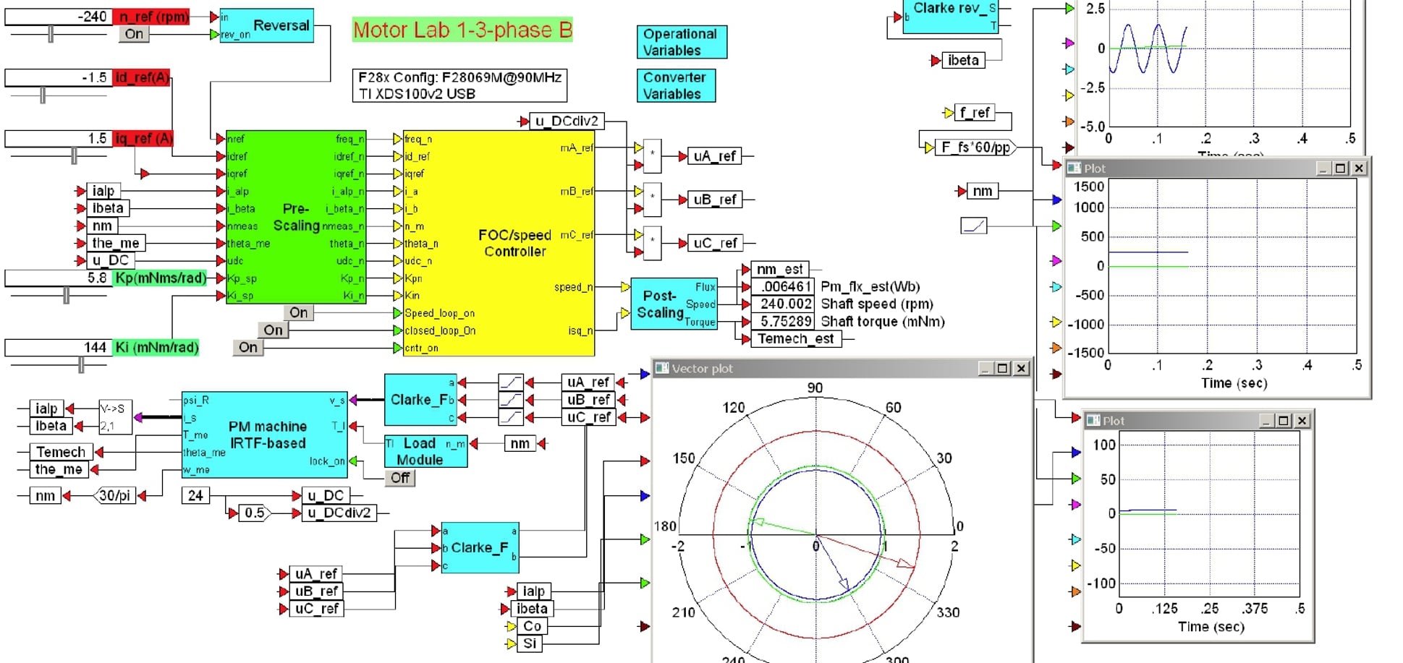Toggle the On button for cntr_on
Viewport: 1403px width, 663px height.
(x=248, y=348)
